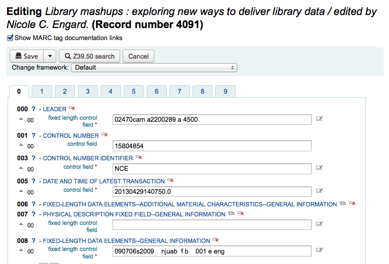Open tag editor for the 007 field

point(319,224)
